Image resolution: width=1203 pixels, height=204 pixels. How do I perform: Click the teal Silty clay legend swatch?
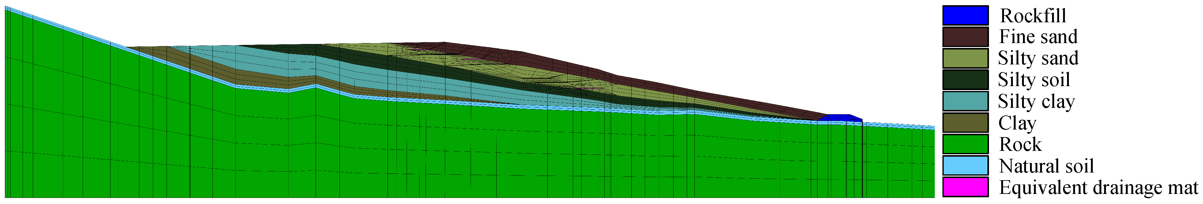[965, 101]
